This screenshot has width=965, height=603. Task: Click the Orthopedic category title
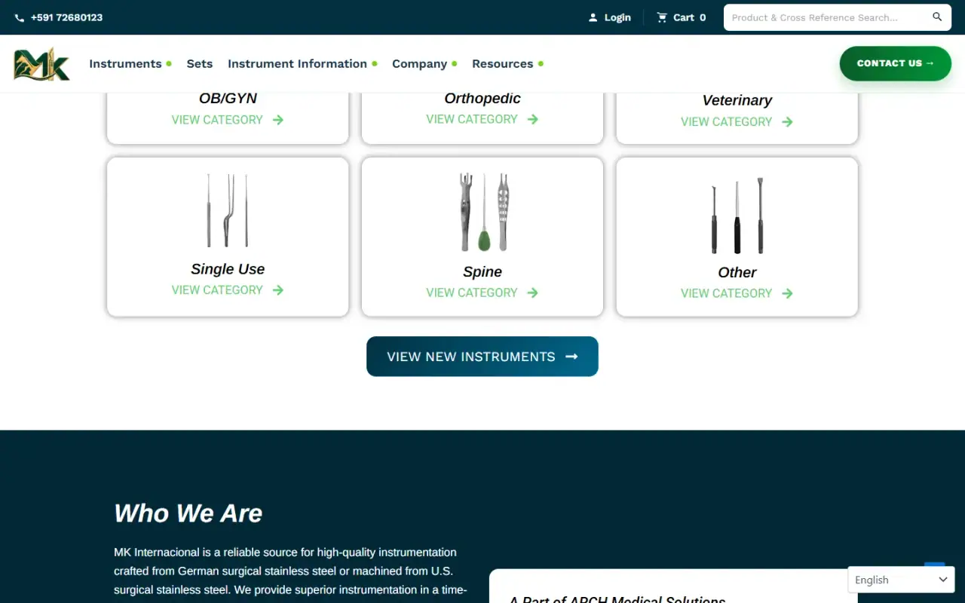[x=482, y=98]
